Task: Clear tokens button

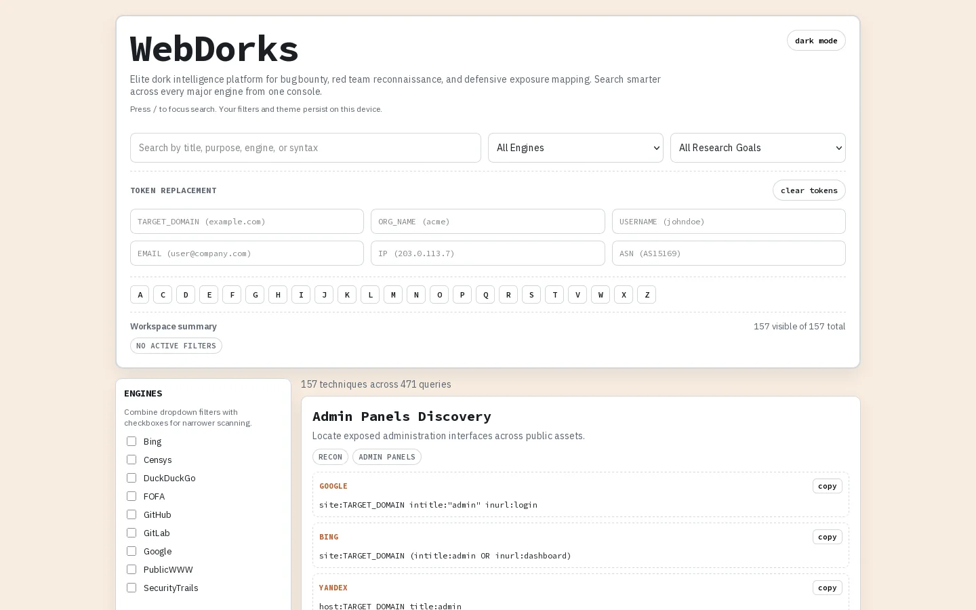Action: [x=809, y=190]
